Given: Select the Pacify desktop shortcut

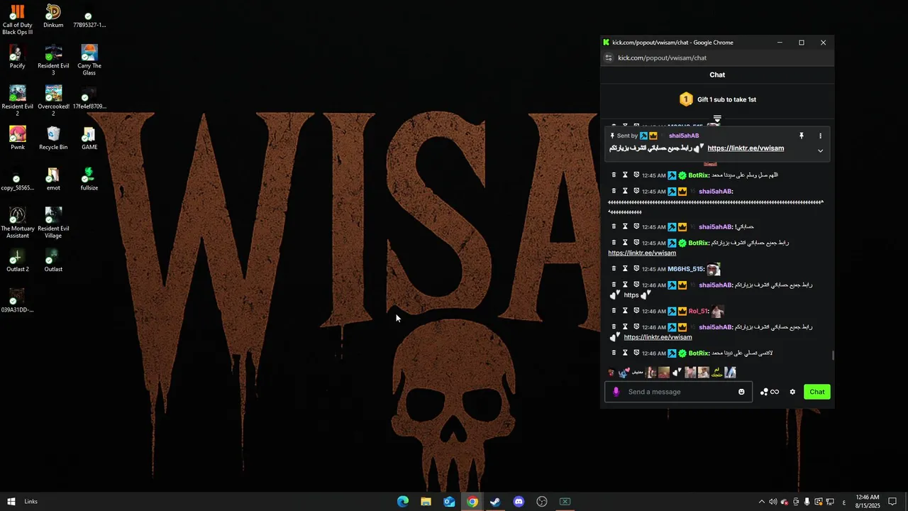Looking at the screenshot, I should pyautogui.click(x=17, y=56).
